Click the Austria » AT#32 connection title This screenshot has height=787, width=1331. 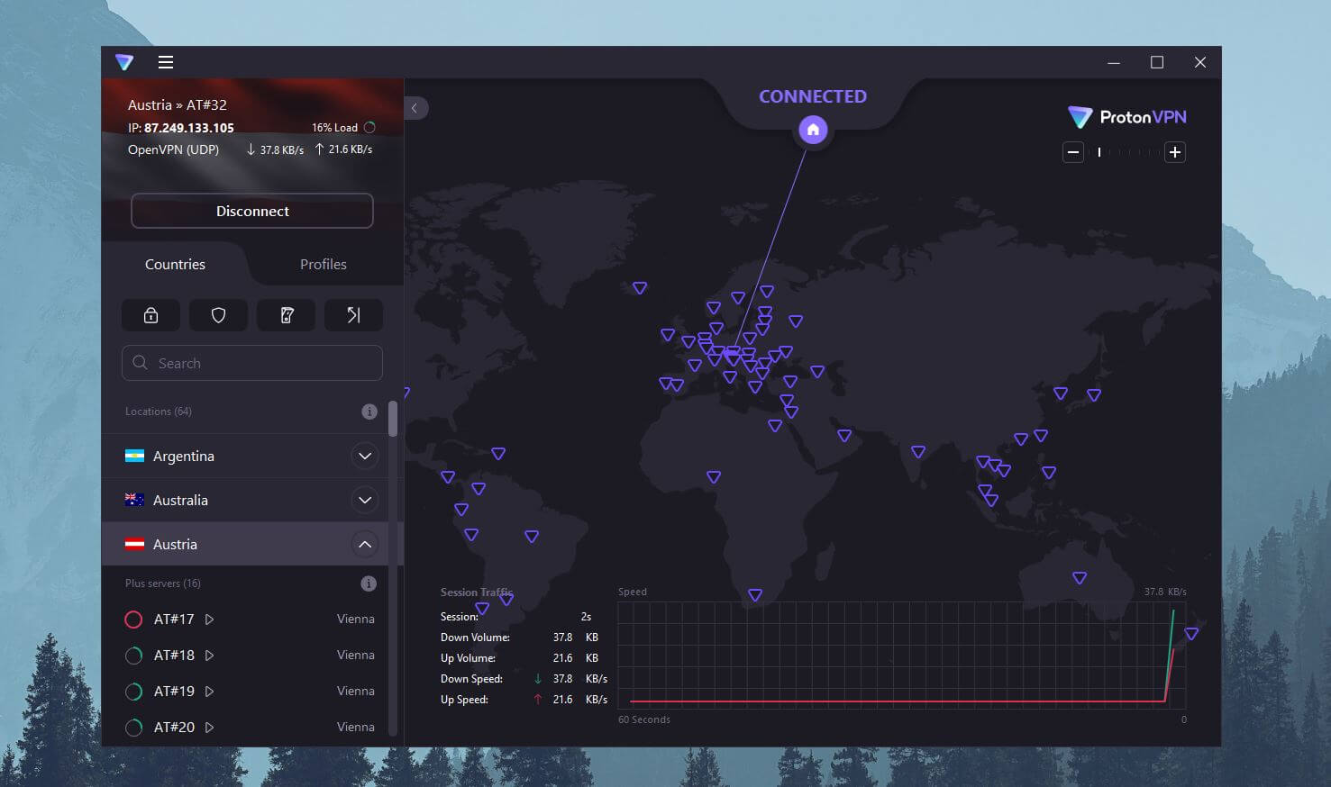178,104
